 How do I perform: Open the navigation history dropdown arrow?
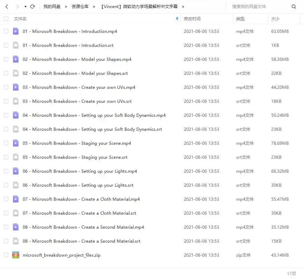(25, 7)
